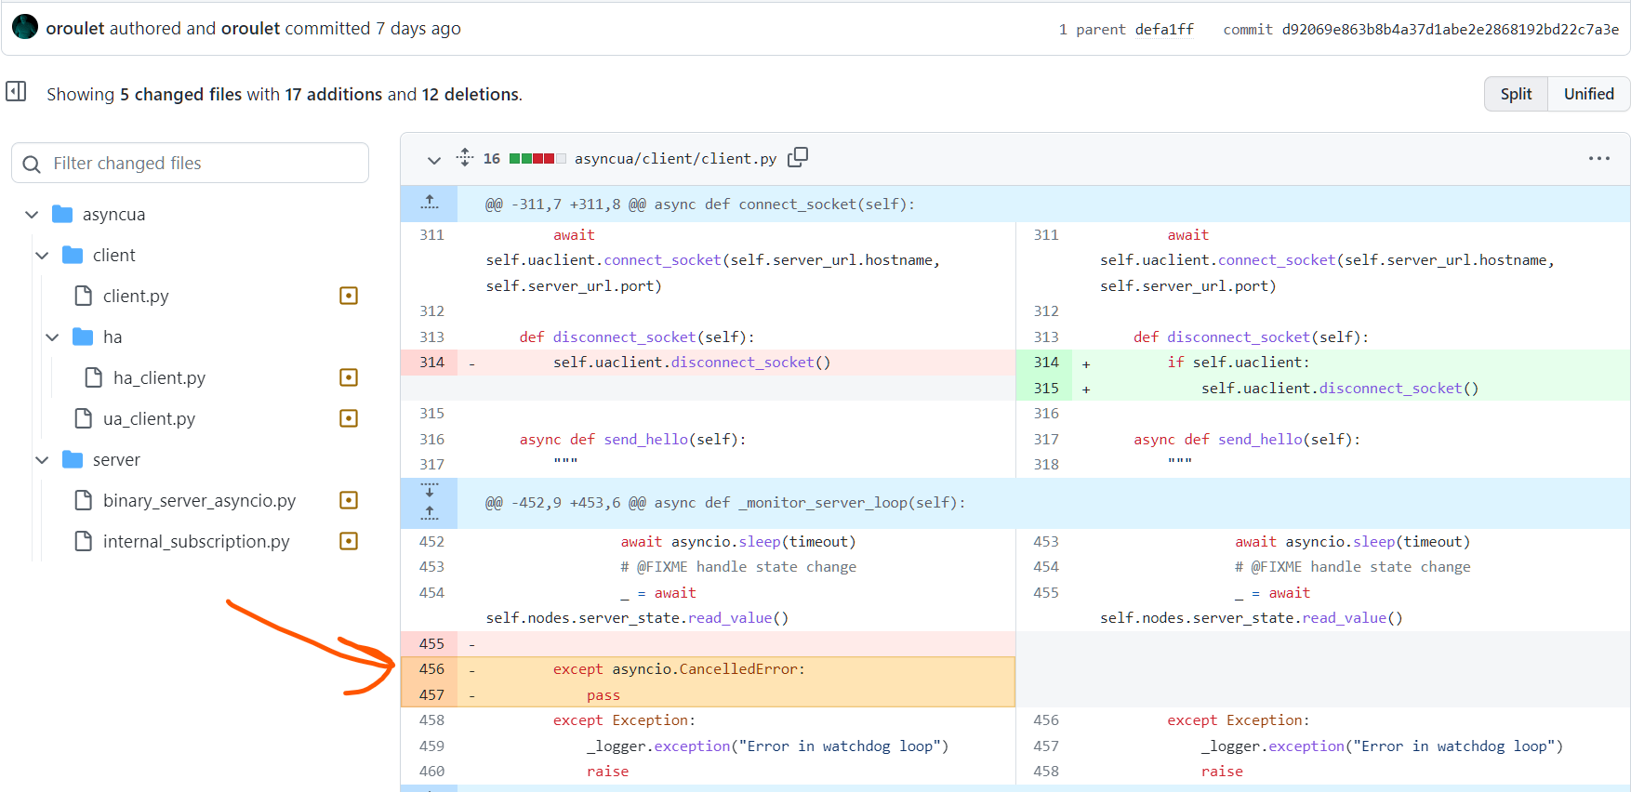The image size is (1644, 792).
Task: Click _monitor_server_loop hunk header text
Action: (x=724, y=502)
